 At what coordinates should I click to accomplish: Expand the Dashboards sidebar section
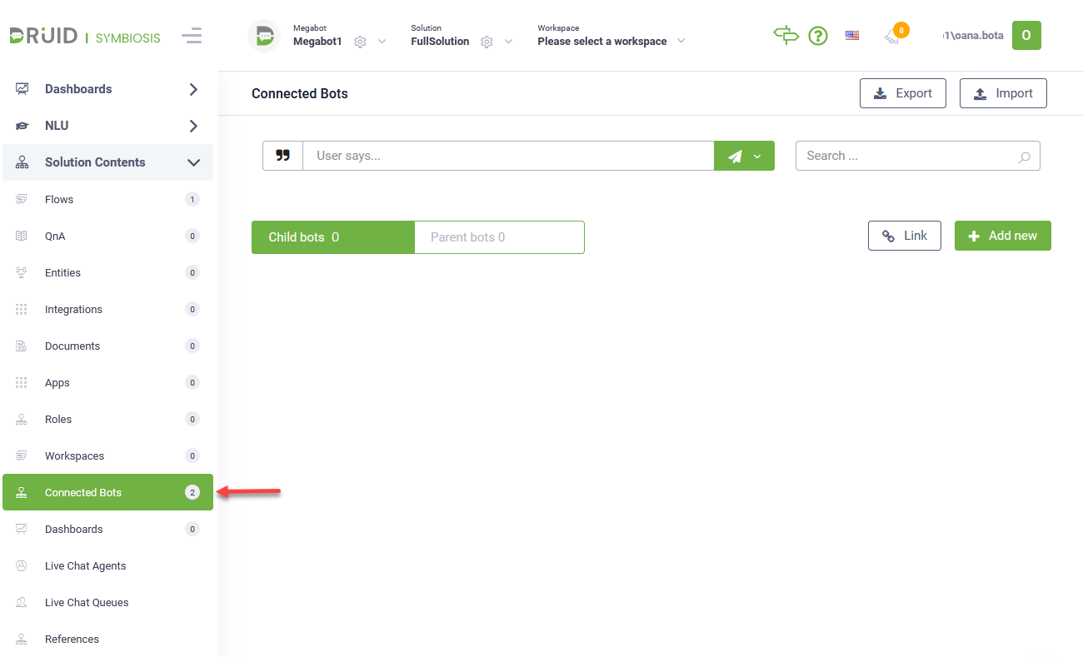(193, 89)
